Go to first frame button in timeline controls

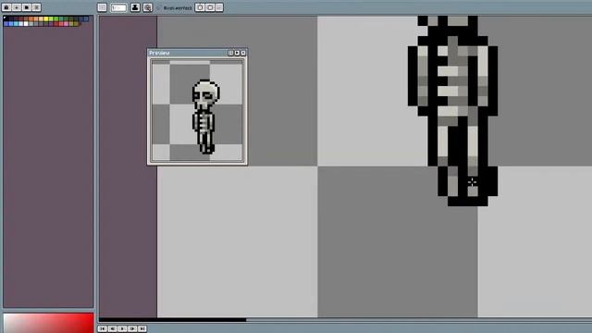click(103, 329)
